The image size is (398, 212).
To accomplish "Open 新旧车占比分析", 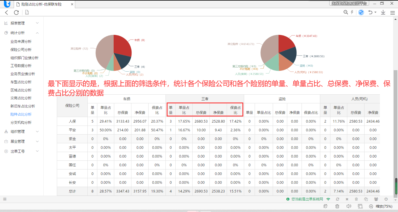I will pos(23,106).
